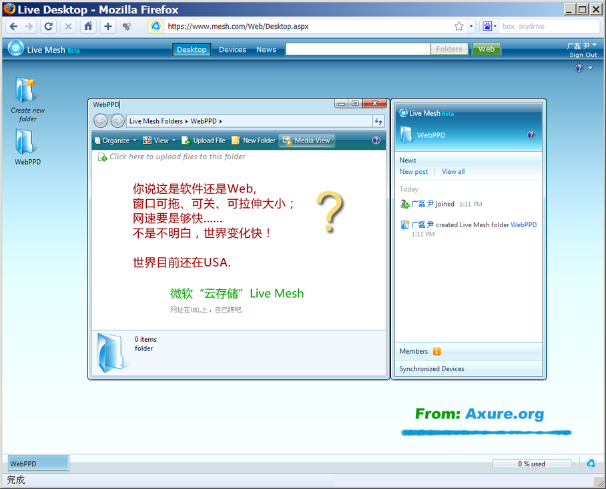Image resolution: width=606 pixels, height=489 pixels.
Task: Toggle Media View in the folder toolbar
Action: [x=306, y=141]
